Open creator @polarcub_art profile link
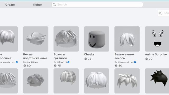The width and height of the screenshot is (169, 95). click(126, 62)
